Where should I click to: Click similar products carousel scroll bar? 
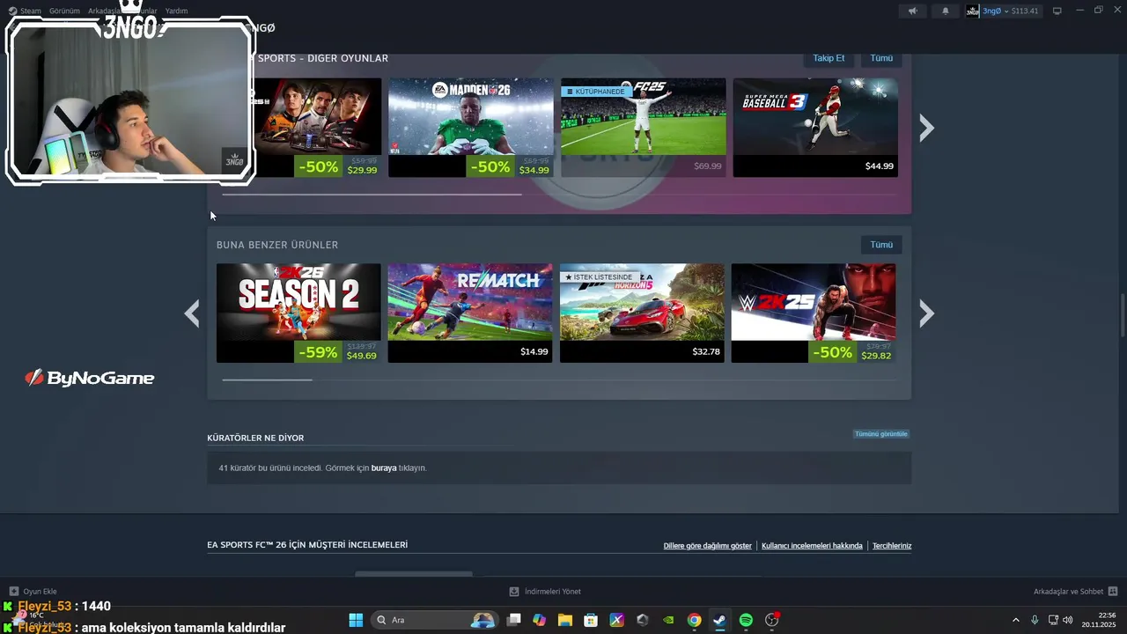click(x=267, y=380)
